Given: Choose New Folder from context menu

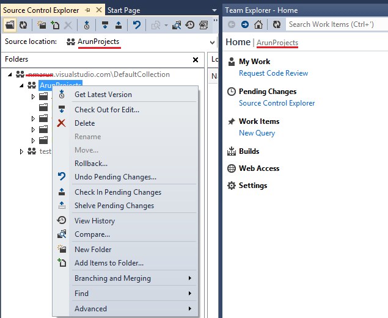Looking at the screenshot, I should (125, 250).
